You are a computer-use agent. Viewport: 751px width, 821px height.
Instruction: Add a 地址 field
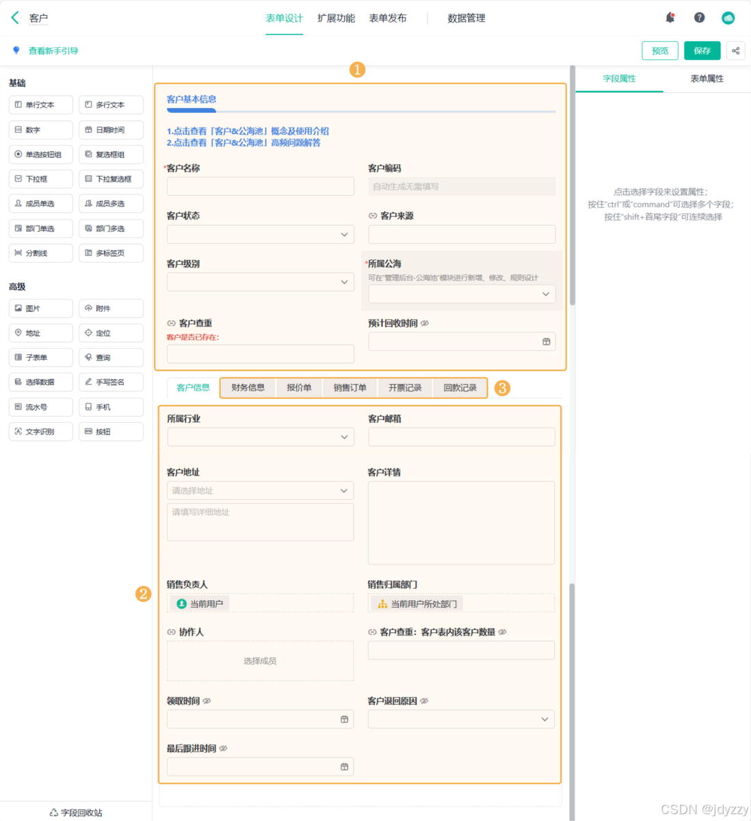pyautogui.click(x=41, y=333)
